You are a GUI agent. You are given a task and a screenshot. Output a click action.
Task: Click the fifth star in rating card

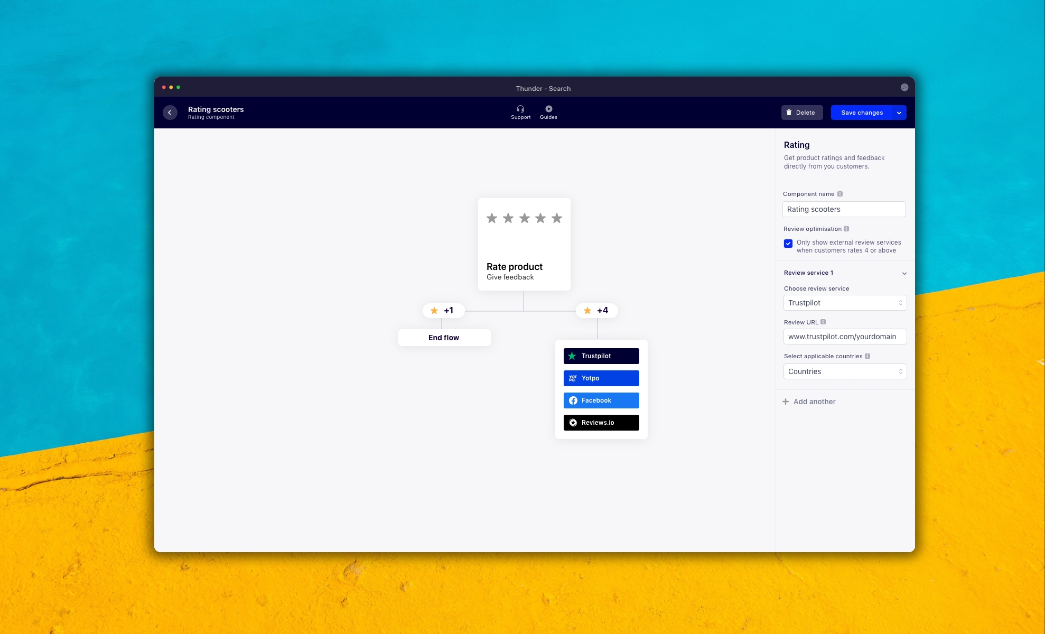tap(557, 218)
